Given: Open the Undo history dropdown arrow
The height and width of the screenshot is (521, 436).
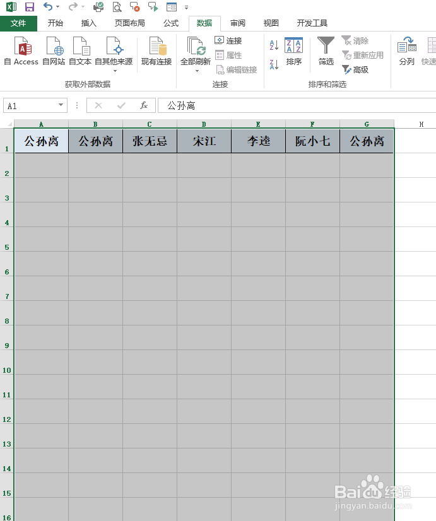Looking at the screenshot, I should tap(58, 7).
